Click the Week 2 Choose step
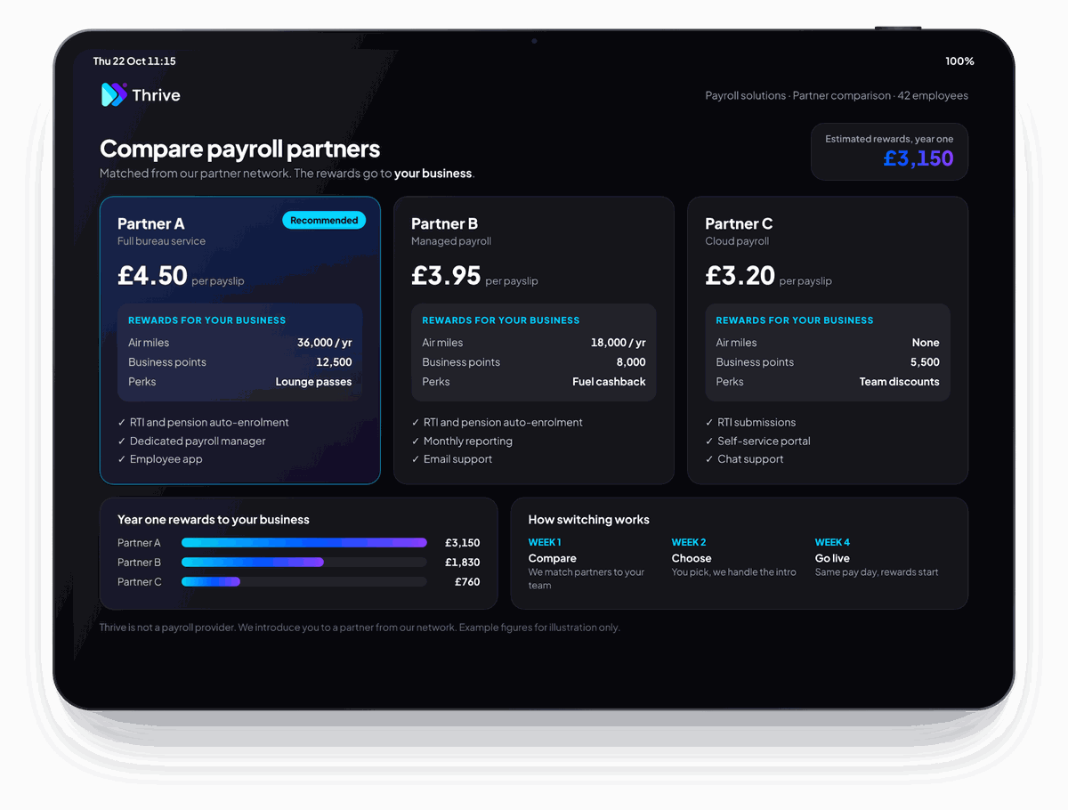 pos(733,557)
